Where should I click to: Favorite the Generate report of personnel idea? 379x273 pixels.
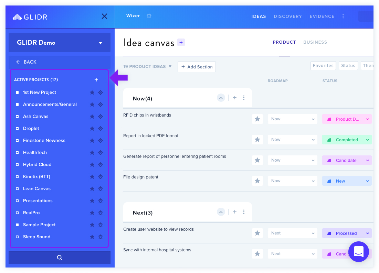click(257, 160)
